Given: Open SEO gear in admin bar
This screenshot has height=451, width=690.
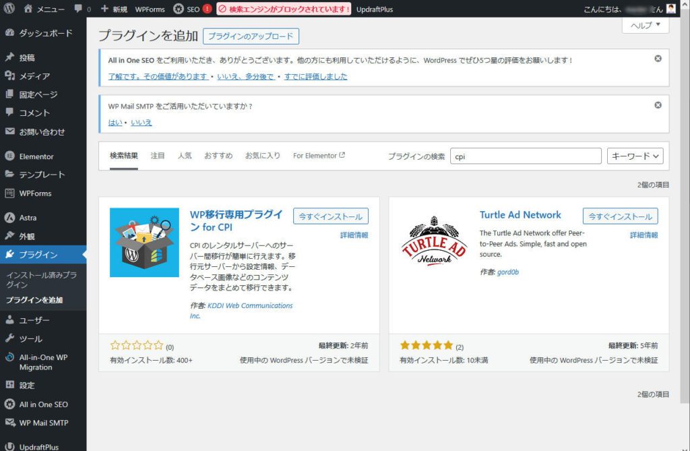Looking at the screenshot, I should click(187, 9).
